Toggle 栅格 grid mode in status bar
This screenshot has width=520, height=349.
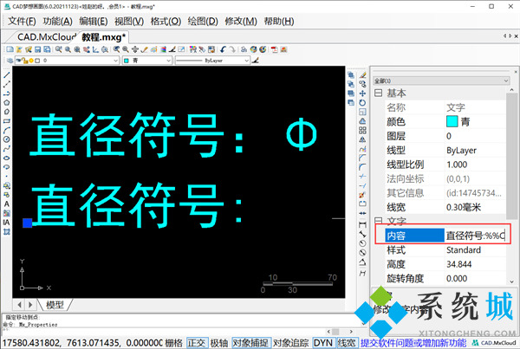[173, 343]
